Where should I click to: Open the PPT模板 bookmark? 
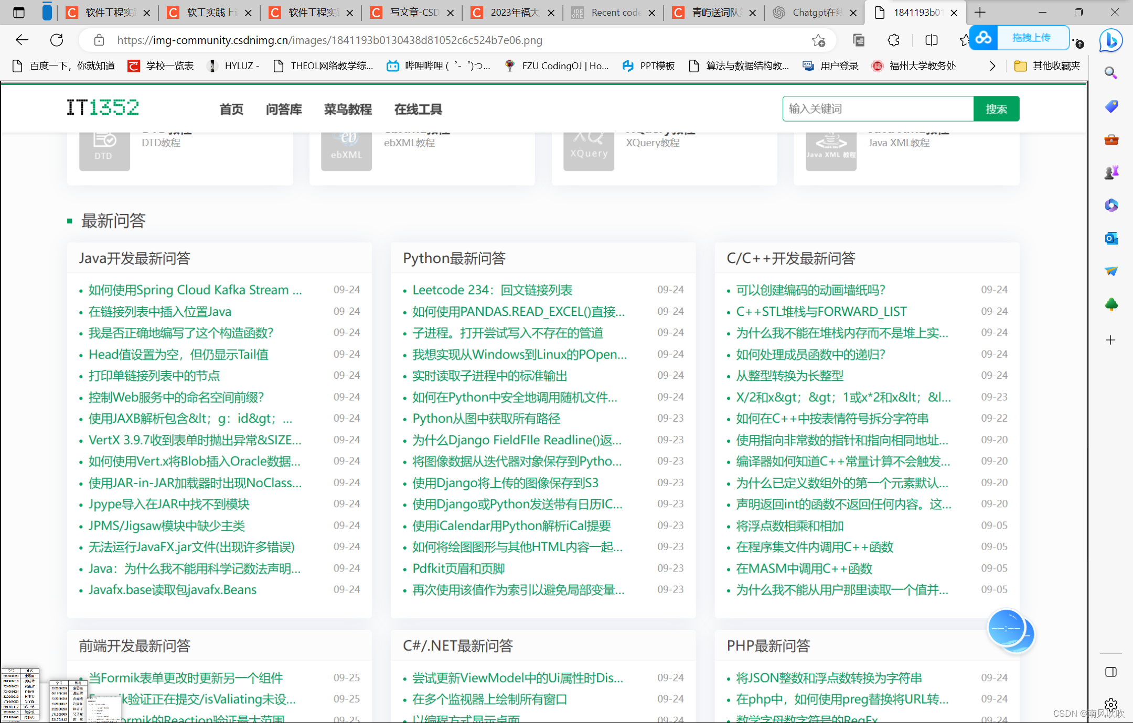point(648,65)
